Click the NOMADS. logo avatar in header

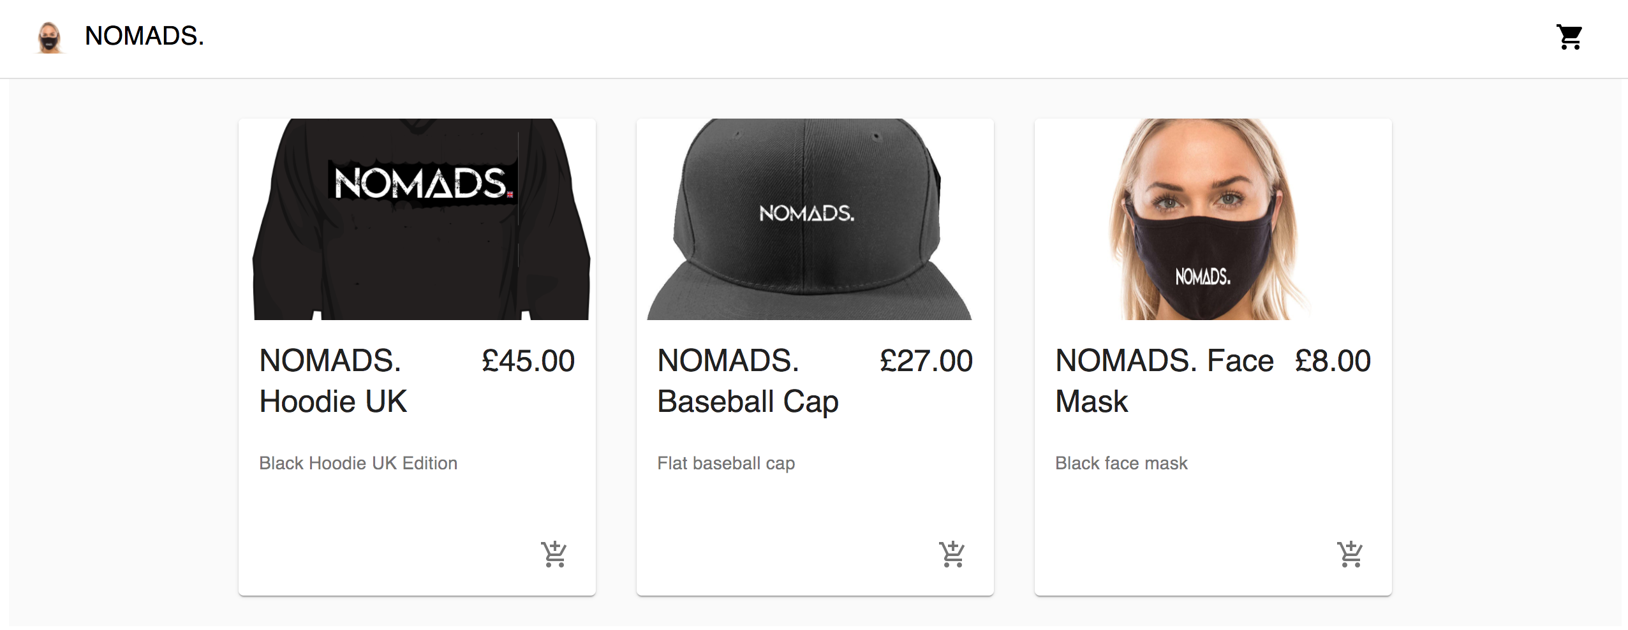click(49, 37)
